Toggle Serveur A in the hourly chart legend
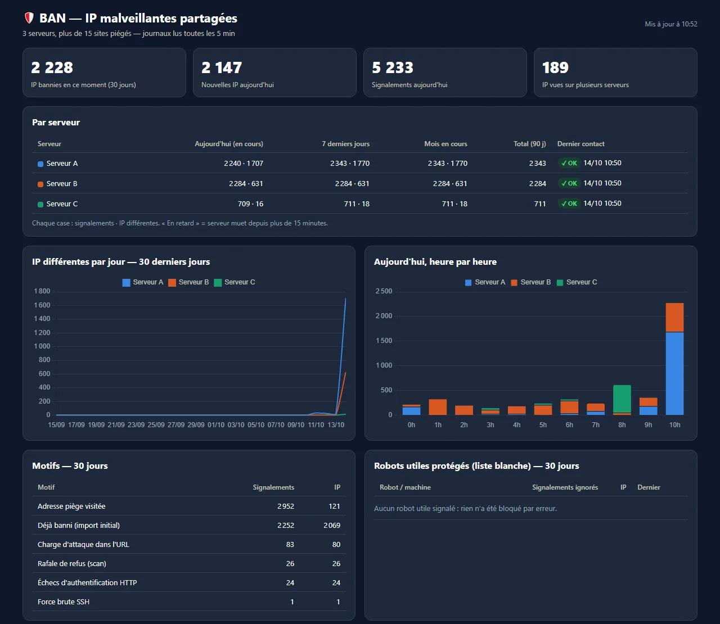 coord(485,282)
